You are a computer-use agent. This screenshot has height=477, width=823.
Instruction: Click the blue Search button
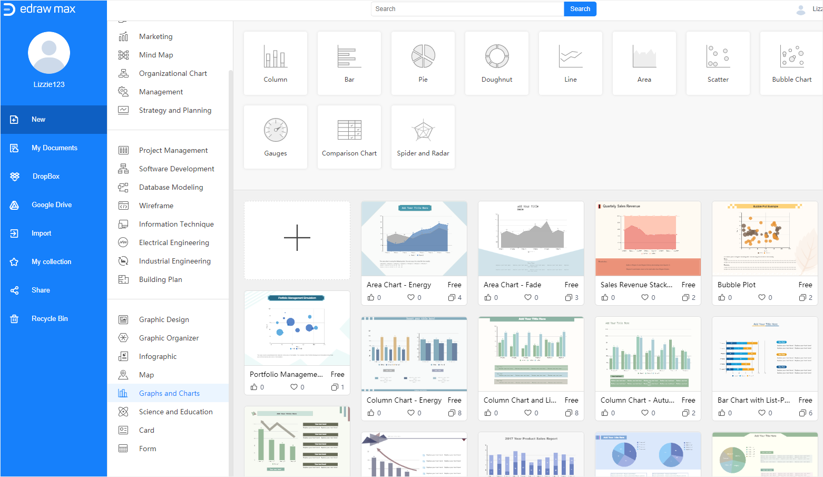tap(580, 9)
